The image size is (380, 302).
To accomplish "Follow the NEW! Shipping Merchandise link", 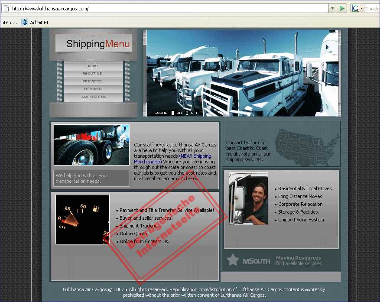I will point(172,159).
